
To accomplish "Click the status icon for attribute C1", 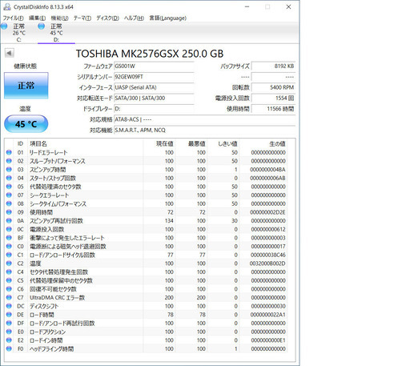I will point(9,255).
